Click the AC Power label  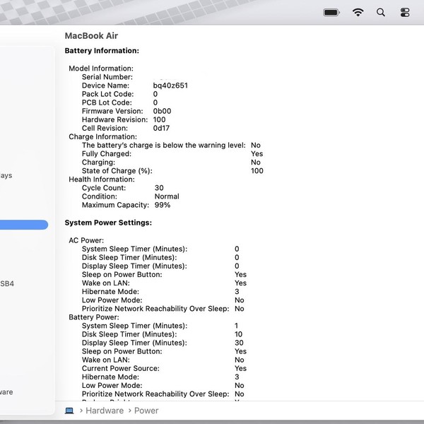[86, 240]
